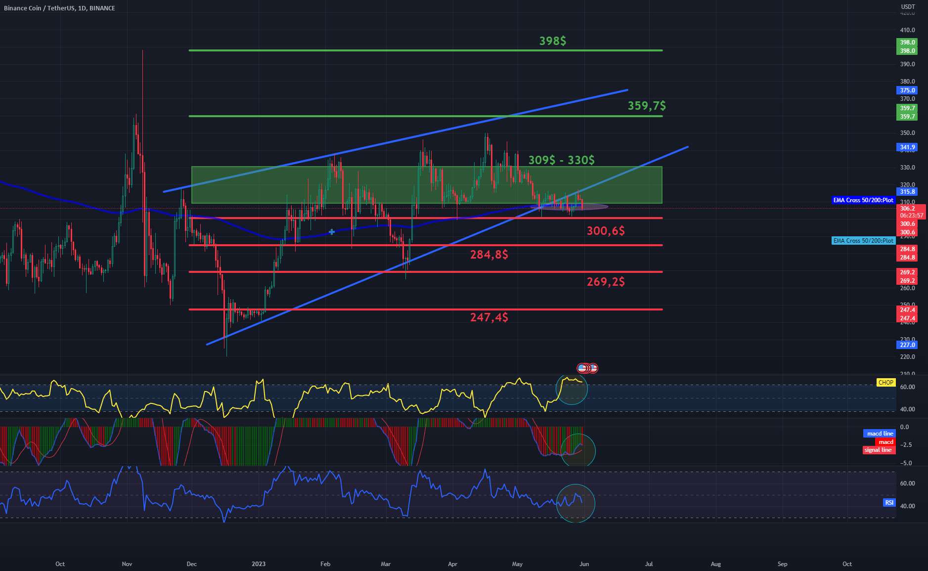Click the Binance Coin / TetherUS chart title
This screenshot has height=571, width=928.
(59, 8)
